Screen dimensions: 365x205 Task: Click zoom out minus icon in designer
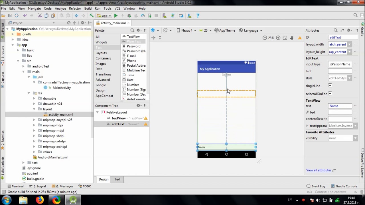265,38
